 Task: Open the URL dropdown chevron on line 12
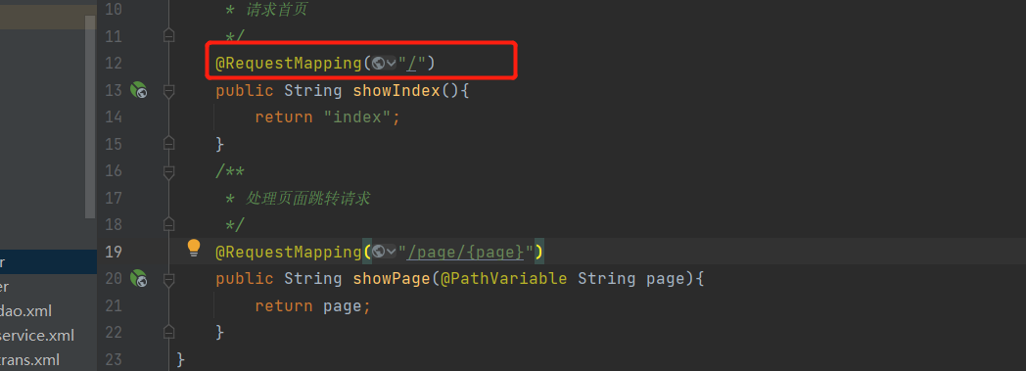(392, 64)
